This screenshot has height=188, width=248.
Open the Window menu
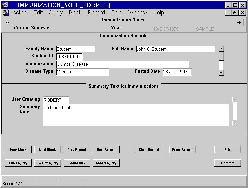click(138, 12)
